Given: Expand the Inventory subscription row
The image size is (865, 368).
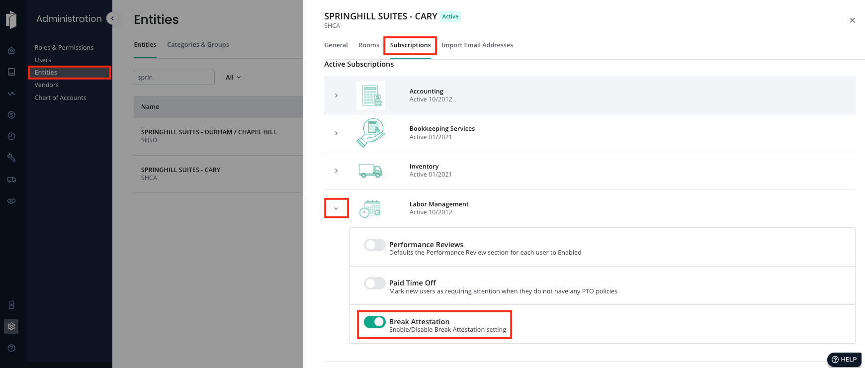Looking at the screenshot, I should pos(337,171).
